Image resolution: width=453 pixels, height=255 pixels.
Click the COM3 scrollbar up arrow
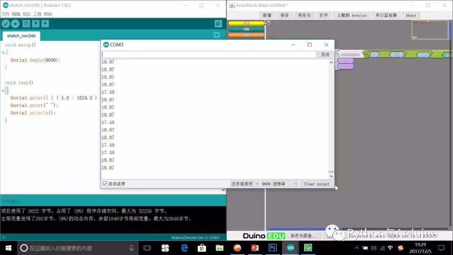click(331, 62)
